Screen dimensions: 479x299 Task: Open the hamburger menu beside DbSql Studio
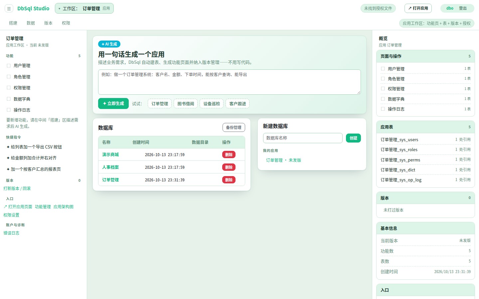click(x=9, y=9)
